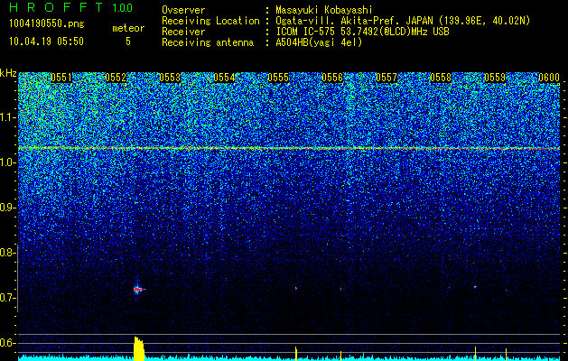Click the 0556 time marker

coord(332,78)
